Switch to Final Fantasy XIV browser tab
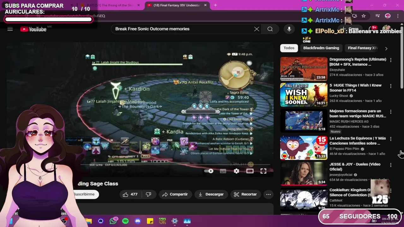The width and height of the screenshot is (404, 227). click(177, 5)
